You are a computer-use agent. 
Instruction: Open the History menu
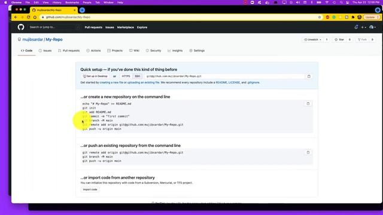click(57, 2)
